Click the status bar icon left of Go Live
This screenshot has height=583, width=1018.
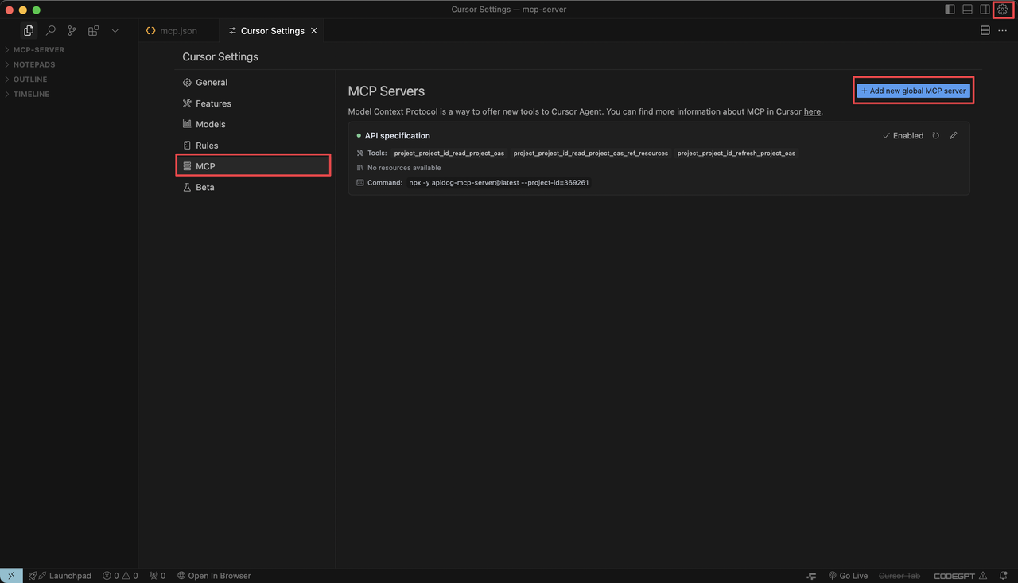click(x=811, y=576)
